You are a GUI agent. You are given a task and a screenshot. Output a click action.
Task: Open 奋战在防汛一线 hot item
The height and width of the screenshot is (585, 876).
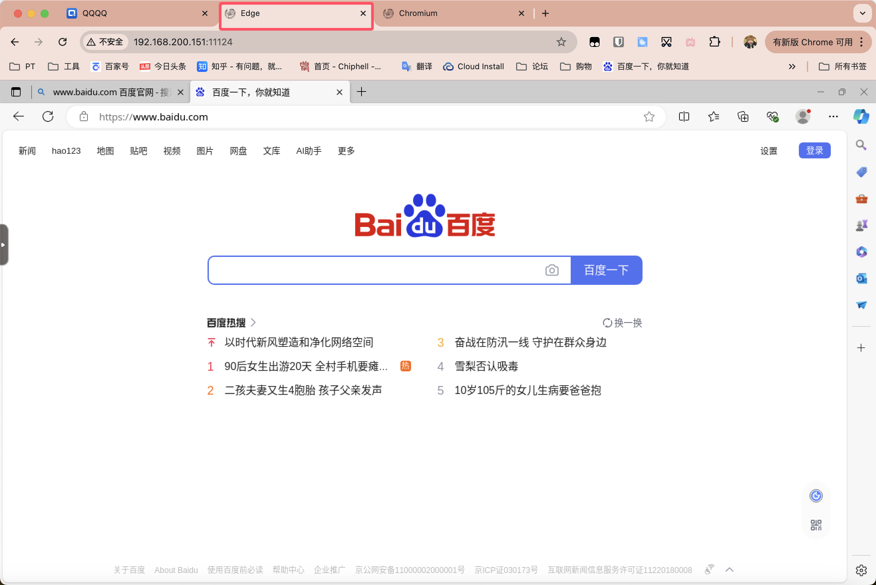530,342
